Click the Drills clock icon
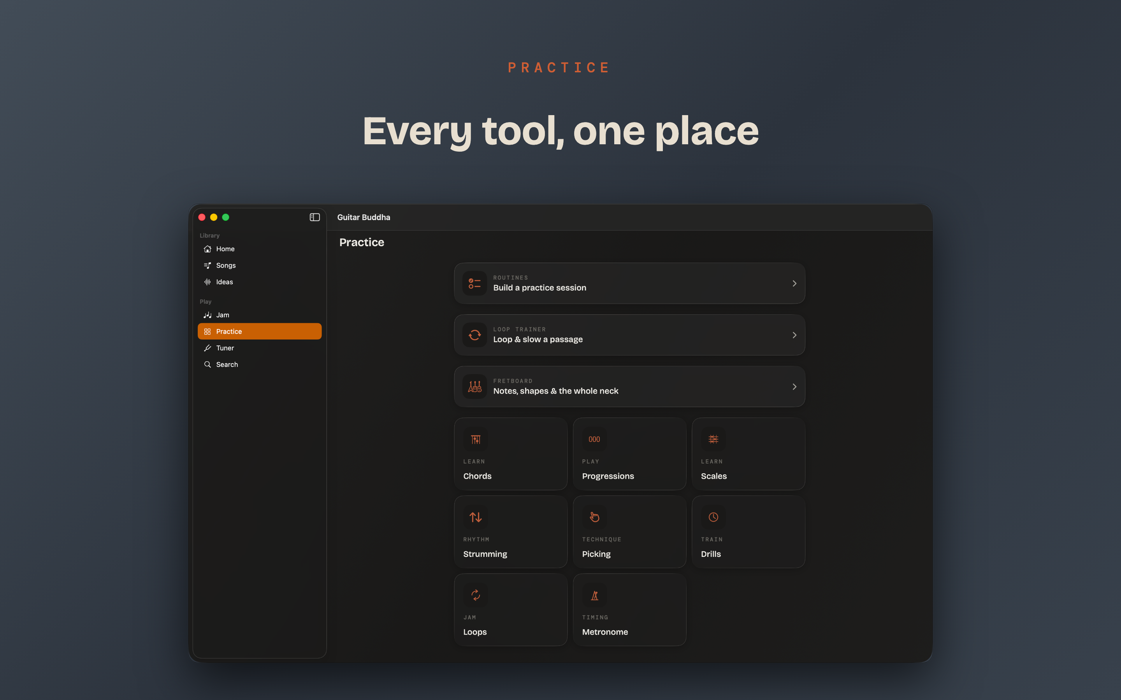Screen dimensions: 1121x700 click(713, 517)
